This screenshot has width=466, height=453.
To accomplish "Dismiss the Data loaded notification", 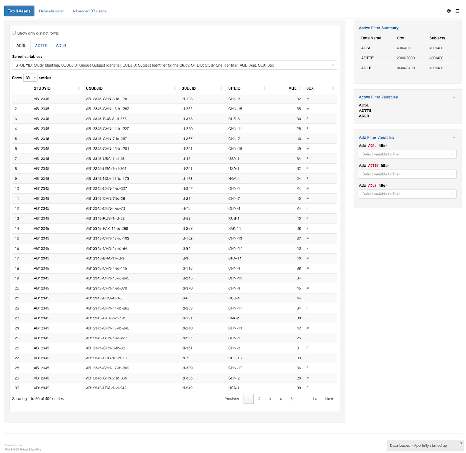I will point(461,443).
